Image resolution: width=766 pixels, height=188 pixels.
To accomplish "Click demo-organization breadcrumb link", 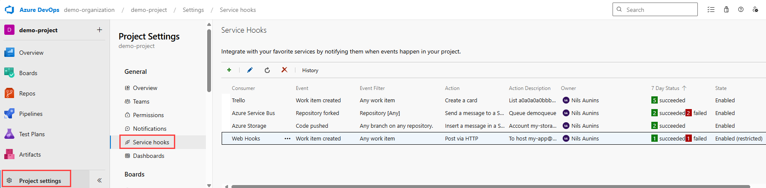I will click(x=89, y=10).
